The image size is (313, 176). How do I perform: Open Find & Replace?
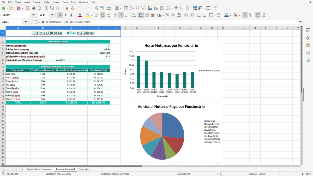tap(97, 8)
